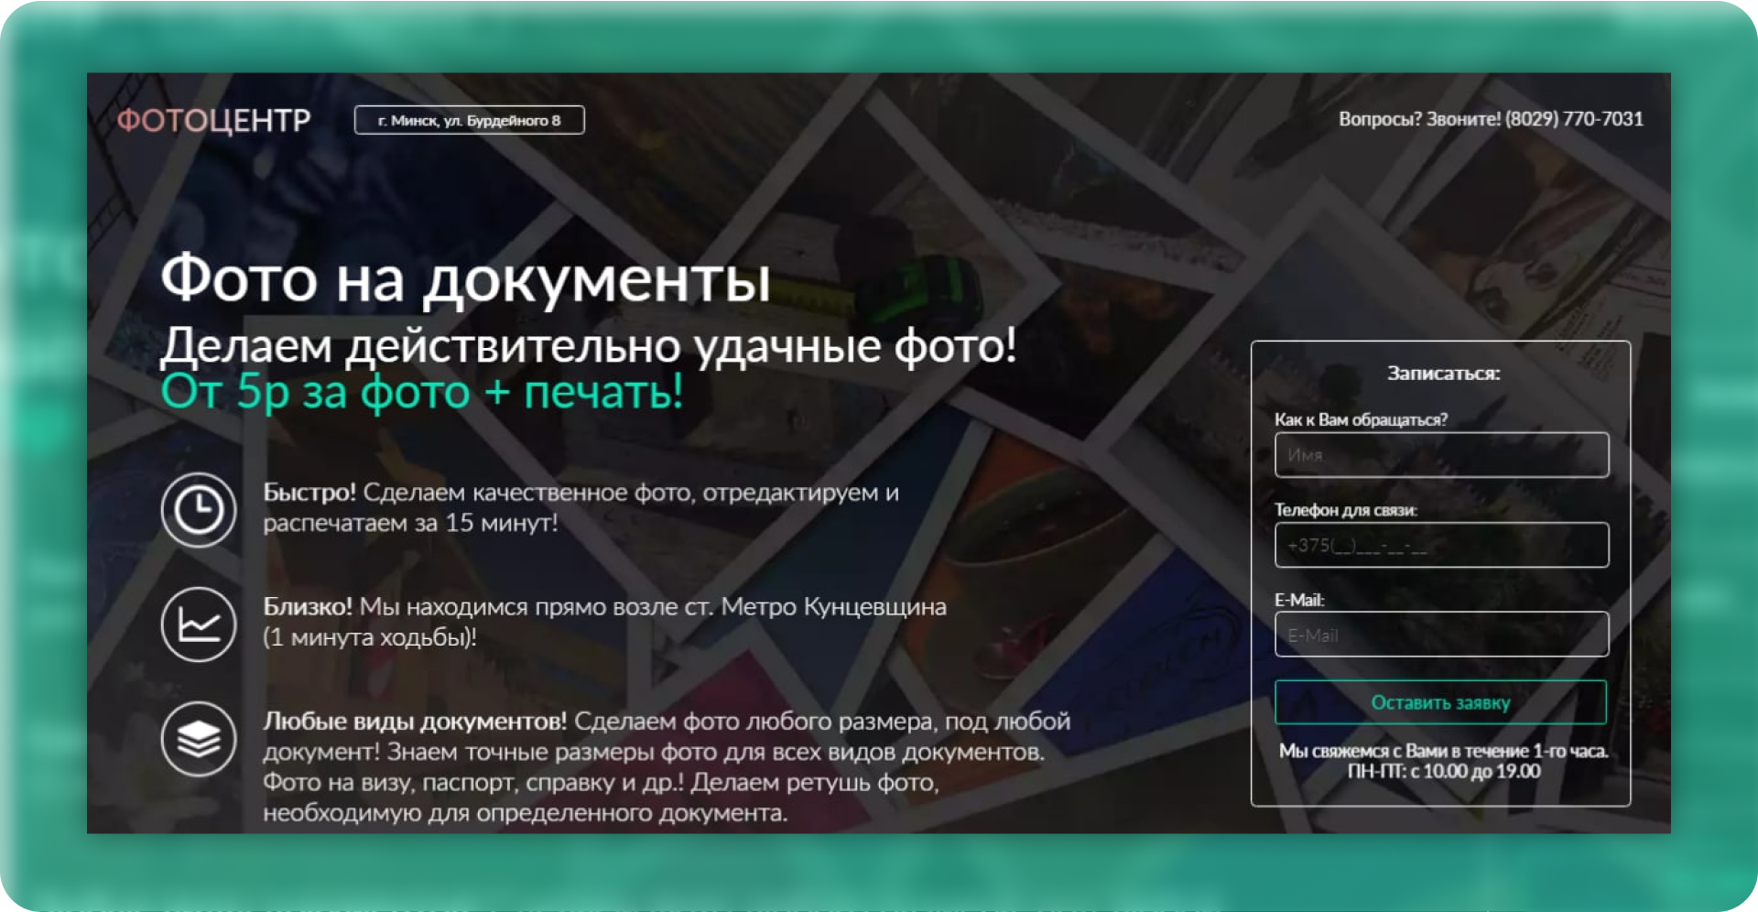Click the bold word Быстро!
The height and width of the screenshot is (912, 1758).
pos(309,493)
